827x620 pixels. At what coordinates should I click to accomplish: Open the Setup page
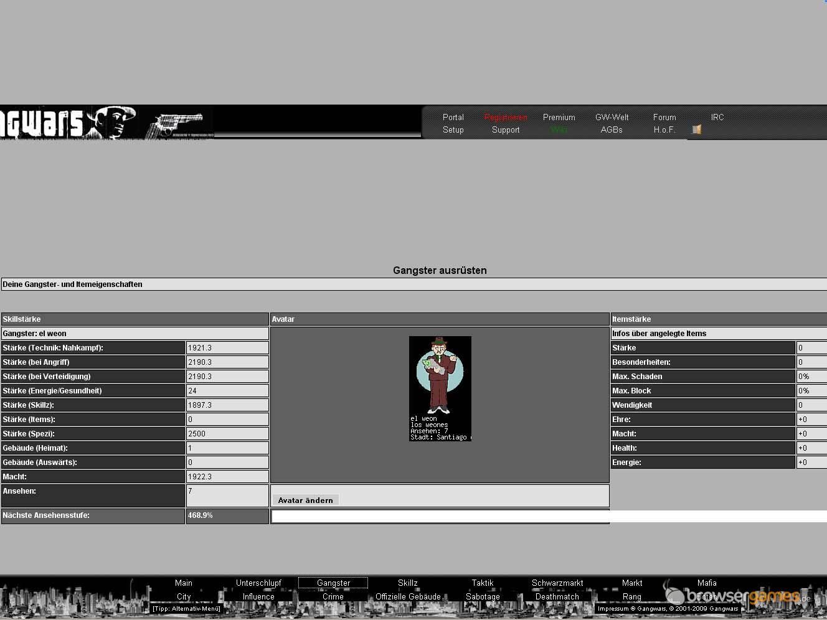pyautogui.click(x=453, y=129)
